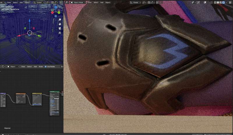
Task: Open Global orientation dropdown in main viewport
Action: (x=135, y=3)
